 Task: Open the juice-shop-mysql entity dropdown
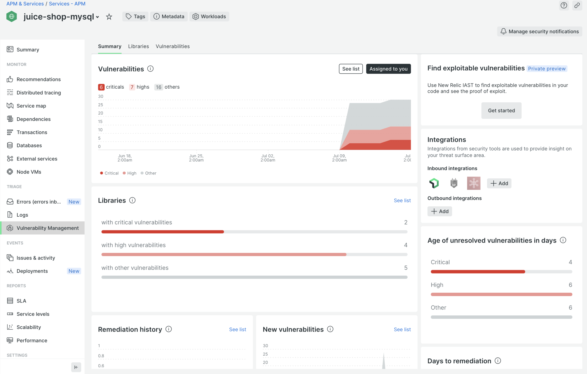97,17
